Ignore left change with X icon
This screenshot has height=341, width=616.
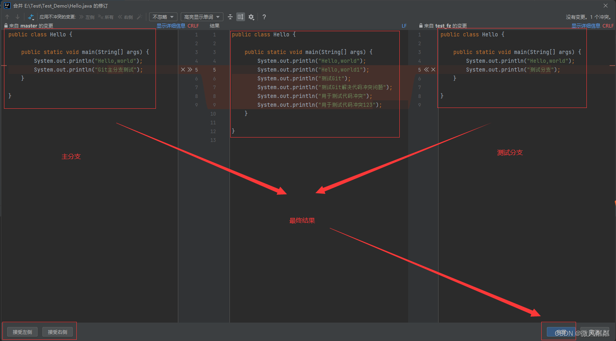(183, 70)
